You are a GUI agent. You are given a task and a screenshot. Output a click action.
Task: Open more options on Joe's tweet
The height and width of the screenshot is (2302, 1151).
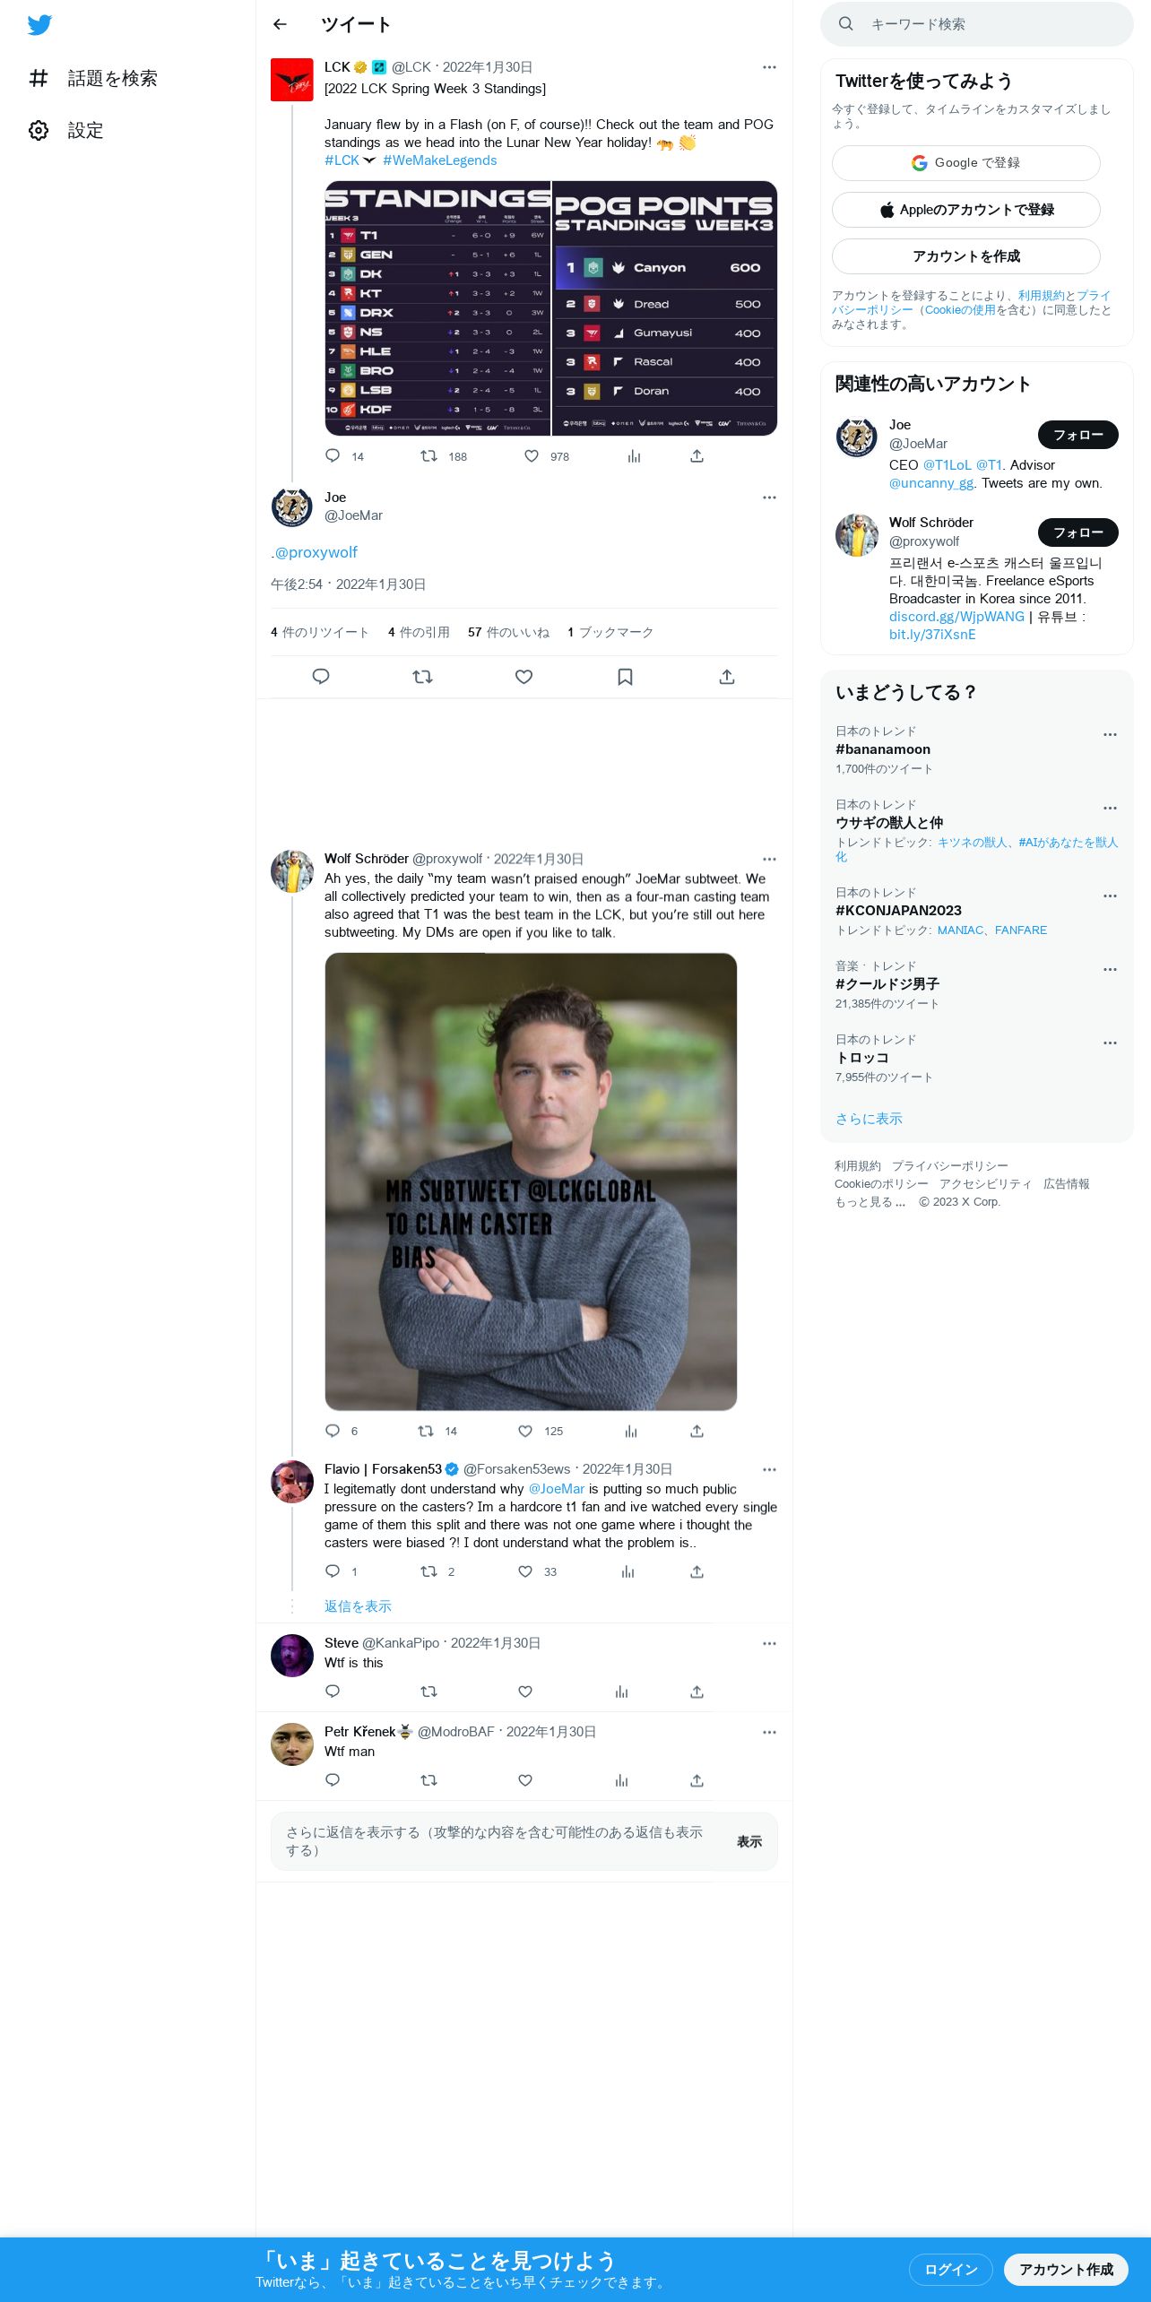coord(769,498)
